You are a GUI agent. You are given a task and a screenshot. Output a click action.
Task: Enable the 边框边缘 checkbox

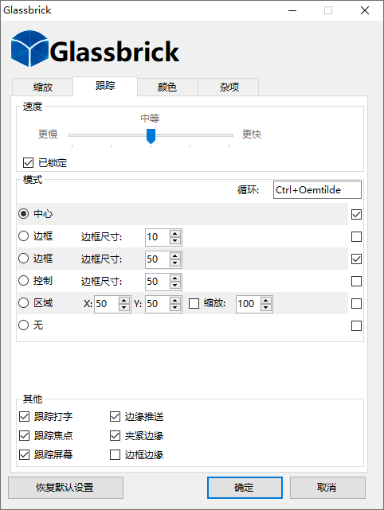[x=115, y=455]
